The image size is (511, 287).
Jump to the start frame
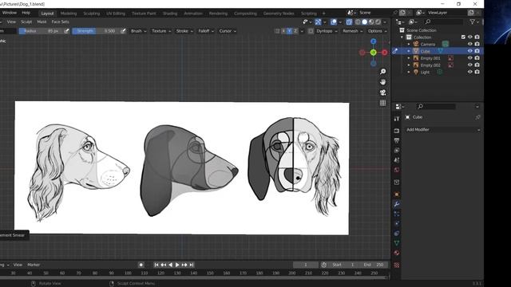tap(156, 265)
